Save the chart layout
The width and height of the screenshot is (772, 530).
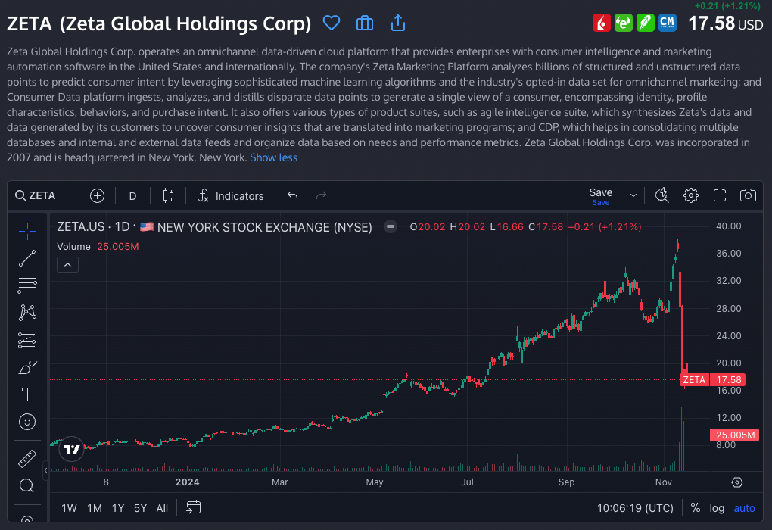tap(601, 196)
